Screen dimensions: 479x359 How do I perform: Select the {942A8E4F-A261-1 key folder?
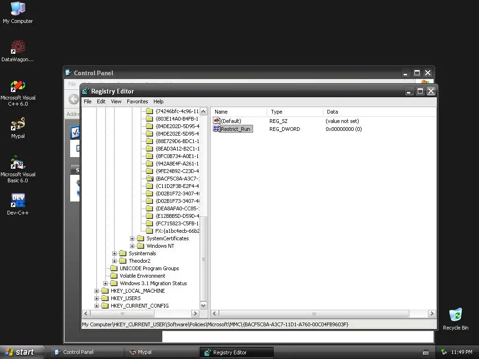pyautogui.click(x=149, y=164)
